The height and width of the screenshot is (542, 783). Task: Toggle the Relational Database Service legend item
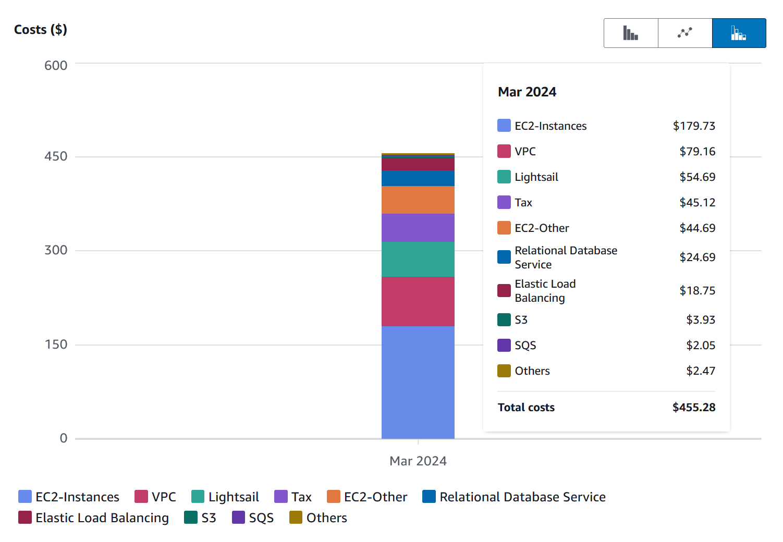point(514,497)
